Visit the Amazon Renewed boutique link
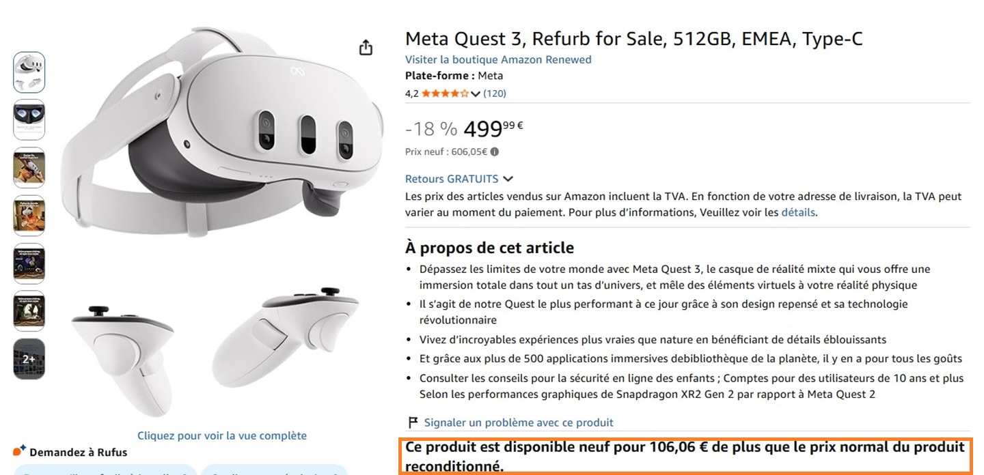Viewport: 984px width, 475px height. click(x=498, y=59)
